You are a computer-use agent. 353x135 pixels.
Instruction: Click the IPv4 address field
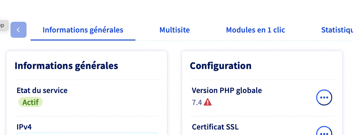point(87,134)
